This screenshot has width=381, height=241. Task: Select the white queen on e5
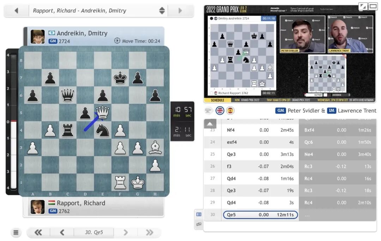tap(103, 113)
